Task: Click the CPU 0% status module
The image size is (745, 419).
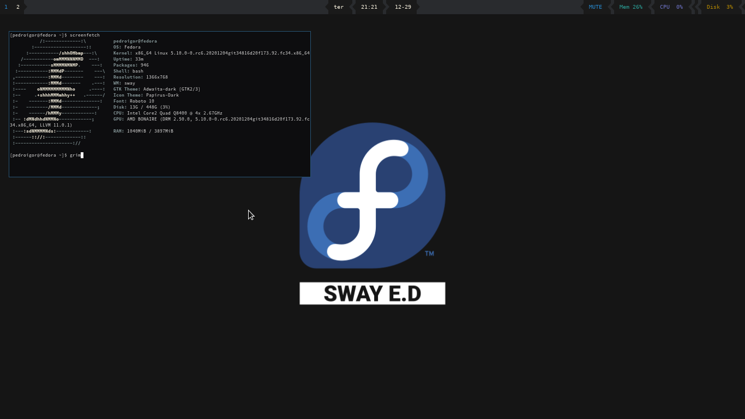Action: point(671,7)
